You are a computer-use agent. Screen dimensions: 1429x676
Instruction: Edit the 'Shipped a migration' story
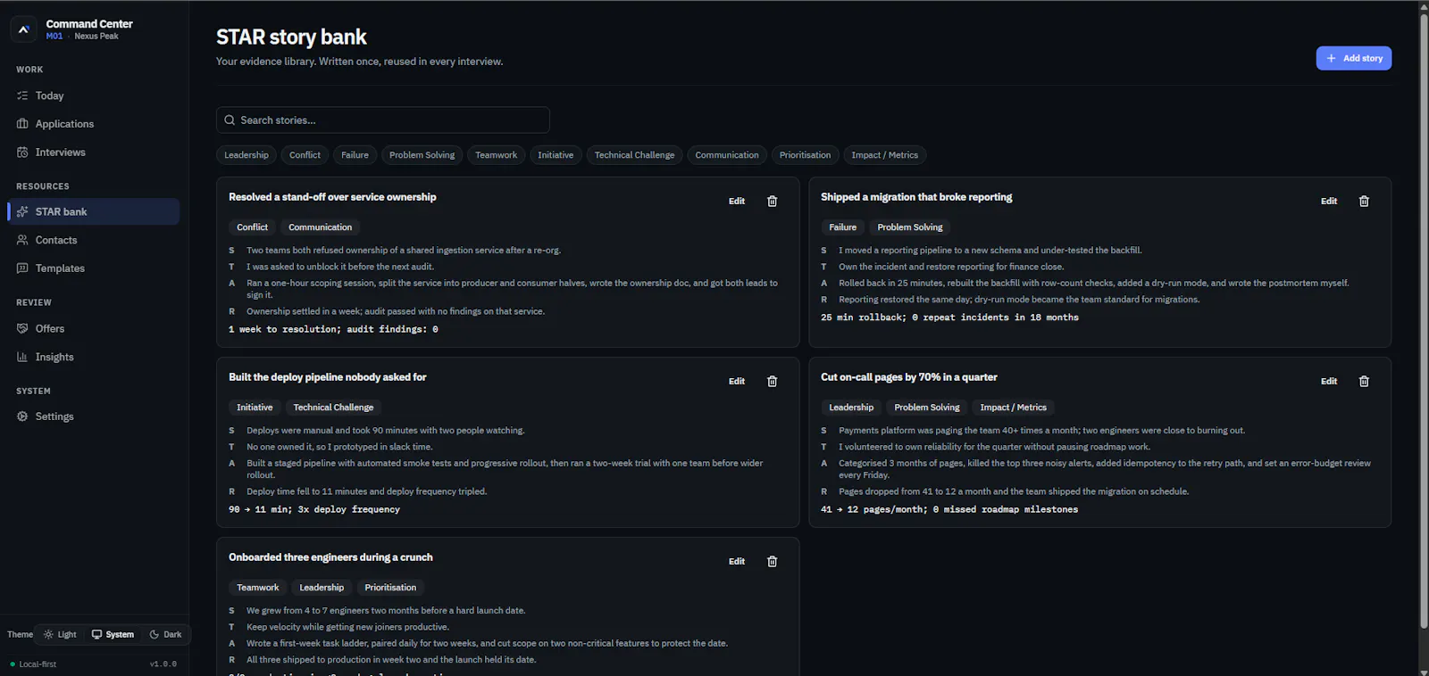1329,202
